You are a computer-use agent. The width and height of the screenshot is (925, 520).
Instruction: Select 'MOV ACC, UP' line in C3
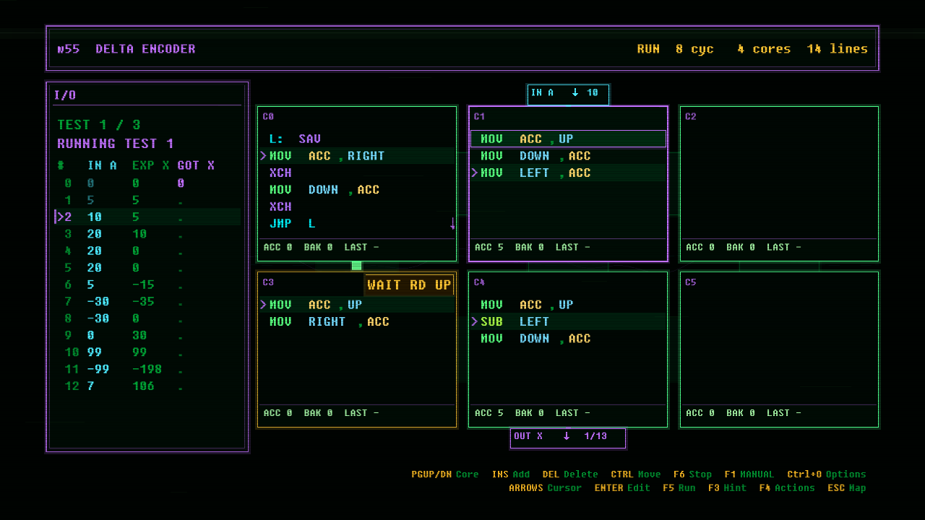[x=357, y=305]
